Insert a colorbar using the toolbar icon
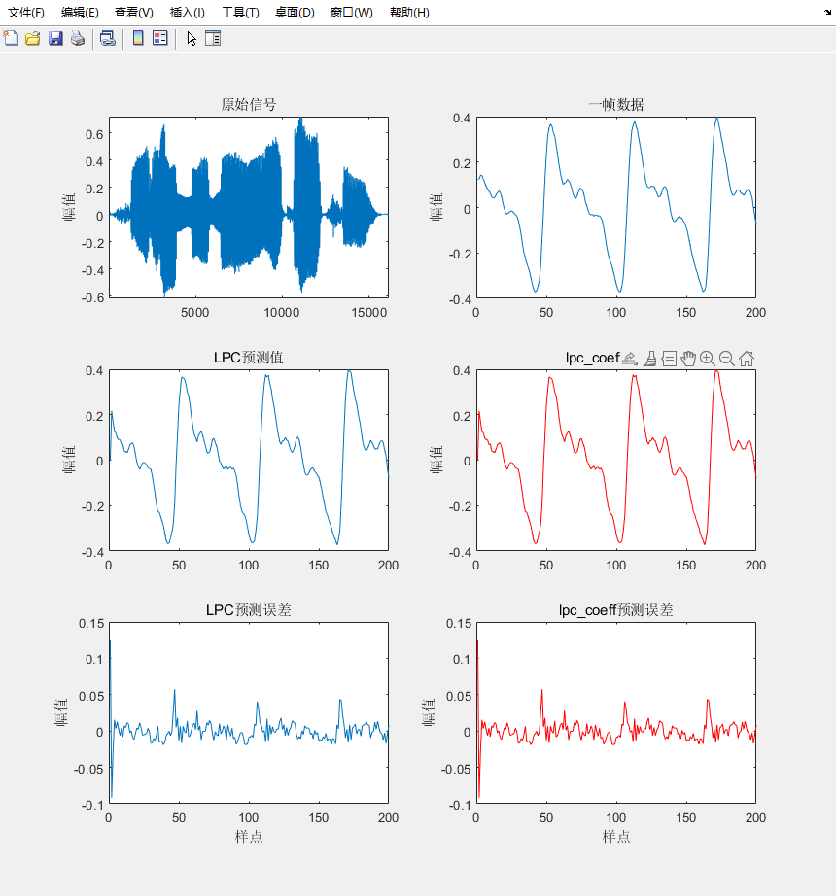 coord(138,38)
